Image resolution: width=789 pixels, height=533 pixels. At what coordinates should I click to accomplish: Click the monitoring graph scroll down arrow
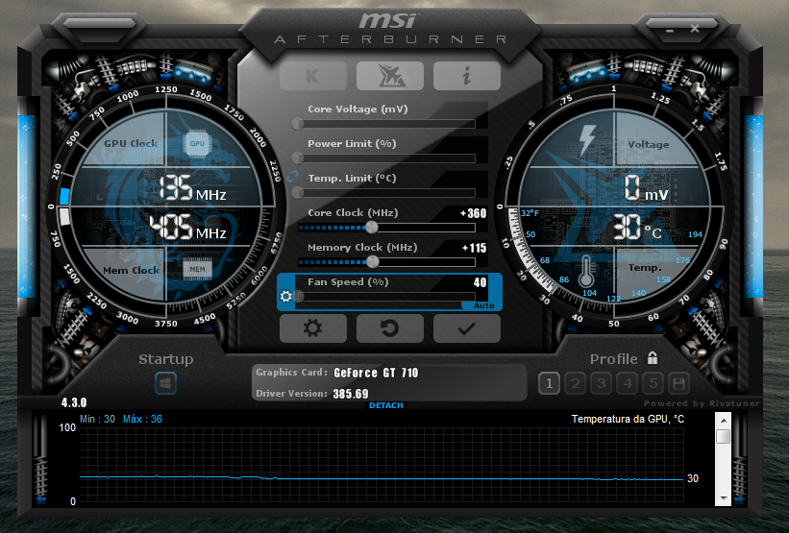coord(723,498)
